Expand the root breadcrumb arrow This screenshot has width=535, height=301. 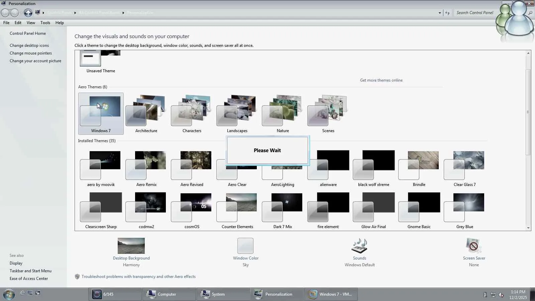point(43,13)
